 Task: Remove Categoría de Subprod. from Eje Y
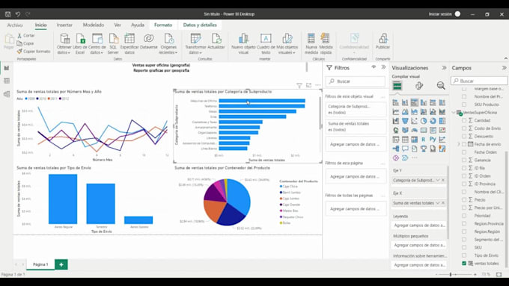point(443,180)
